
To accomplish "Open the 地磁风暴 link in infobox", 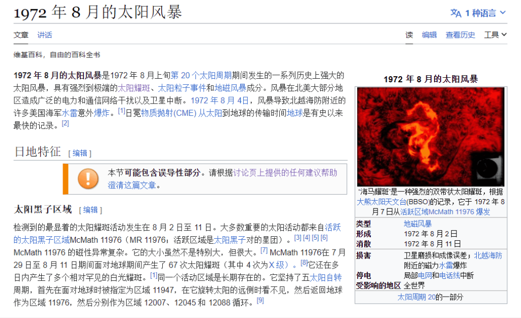I will (418, 224).
